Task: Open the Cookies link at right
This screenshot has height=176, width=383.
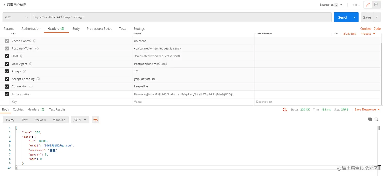Action: 366,28
